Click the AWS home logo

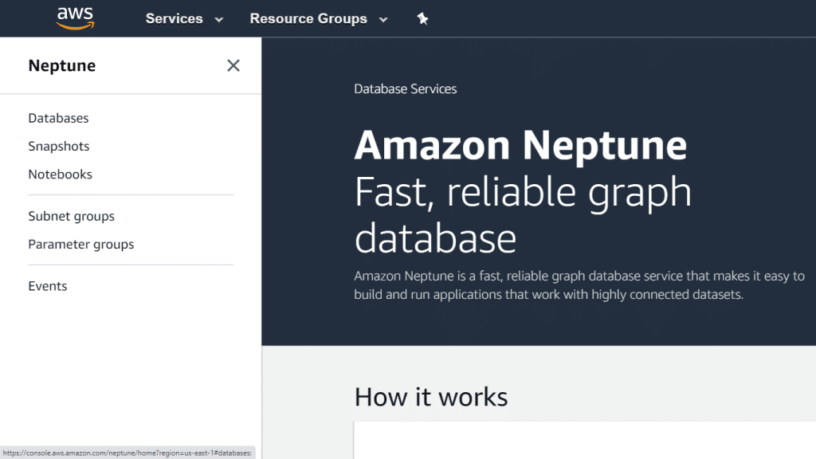(75, 18)
